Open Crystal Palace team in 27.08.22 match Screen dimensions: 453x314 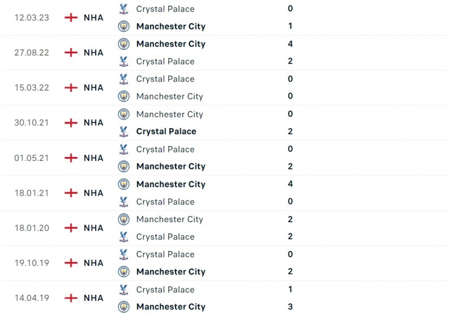(165, 61)
